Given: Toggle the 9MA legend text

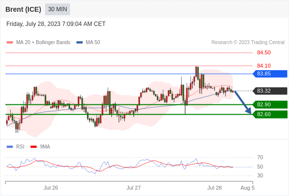Looking at the screenshot, I should click(45, 147).
